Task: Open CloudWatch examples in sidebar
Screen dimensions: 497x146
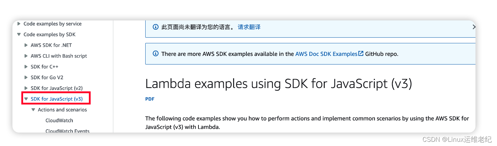Action: click(x=59, y=121)
